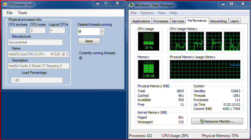Click the third CPU Usage History graph
The height and width of the screenshot is (140, 251).
tap(214, 41)
